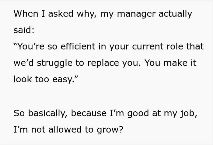Click the word "make" in the quote
This screenshot has height=145, width=213.
tap(176, 63)
